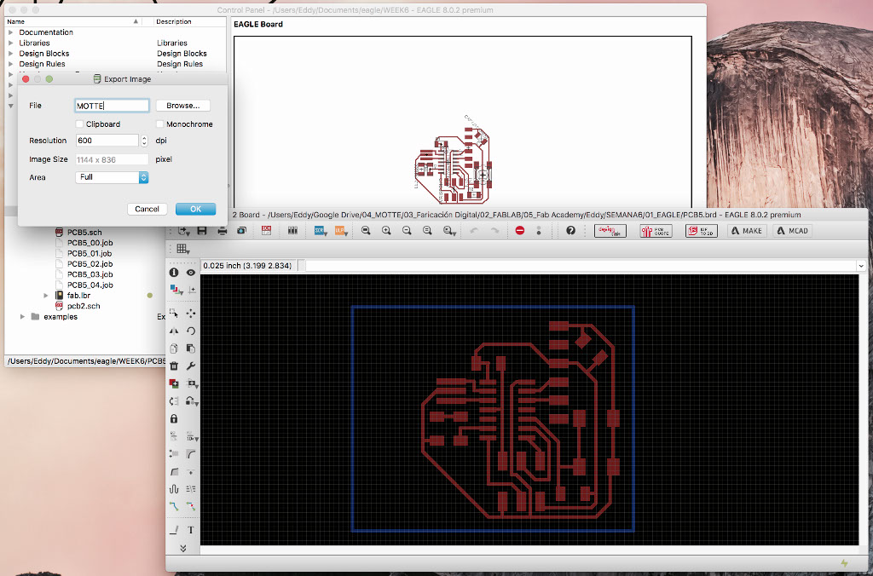Select the PCB5_00.job file
Image resolution: width=873 pixels, height=576 pixels.
[90, 243]
